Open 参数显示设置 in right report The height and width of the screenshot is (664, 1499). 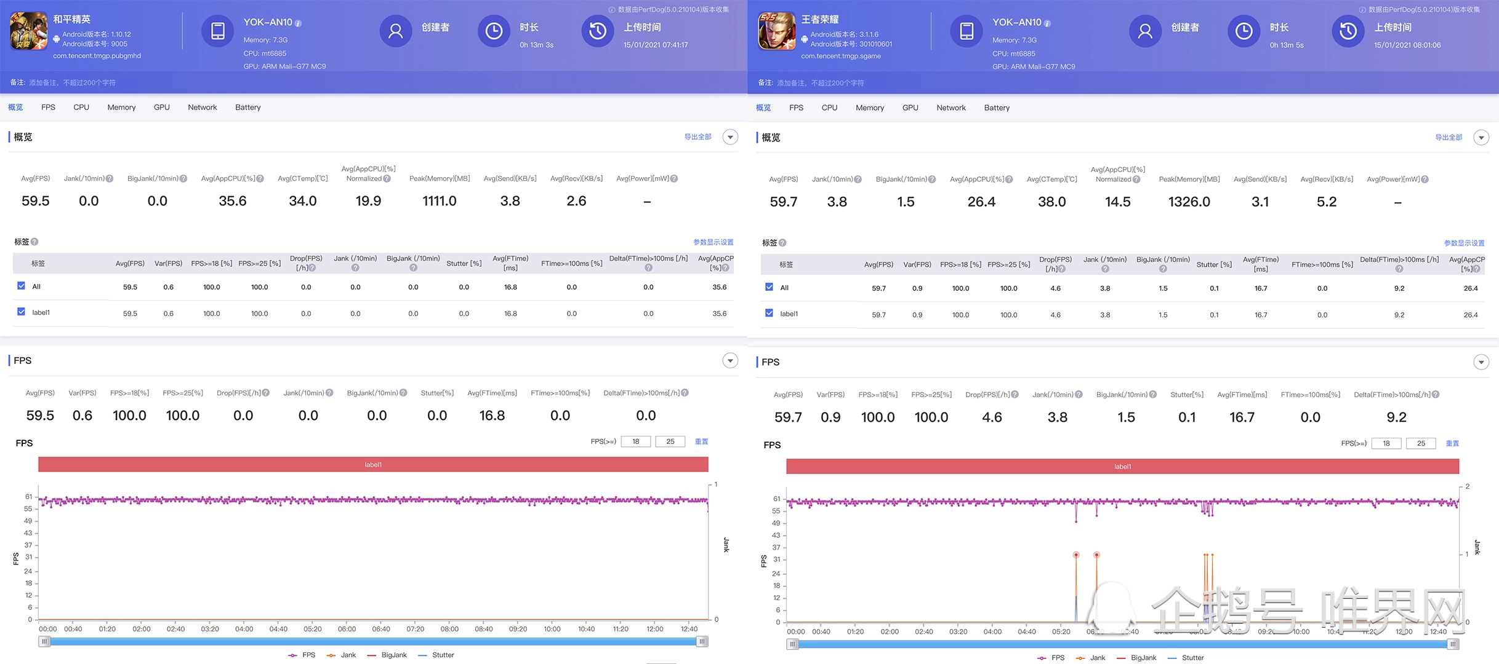click(x=1464, y=243)
